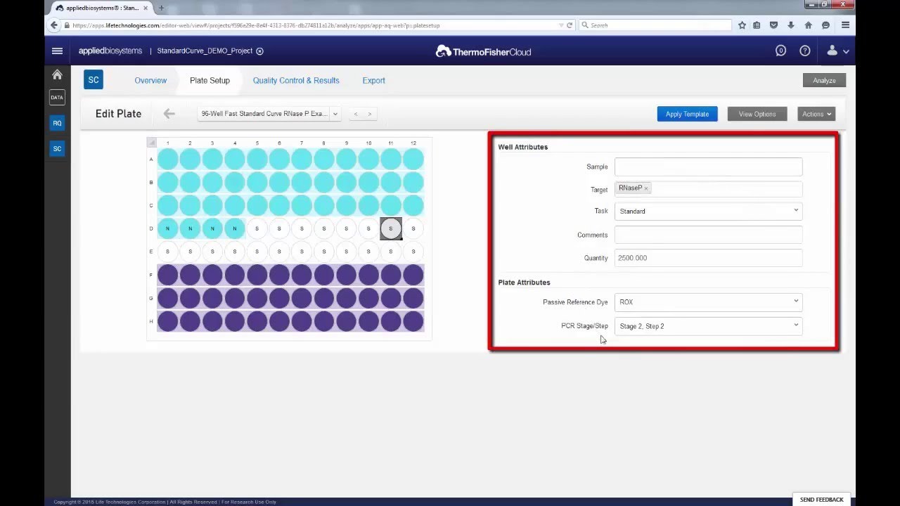Open the Overview tab

[x=150, y=80]
